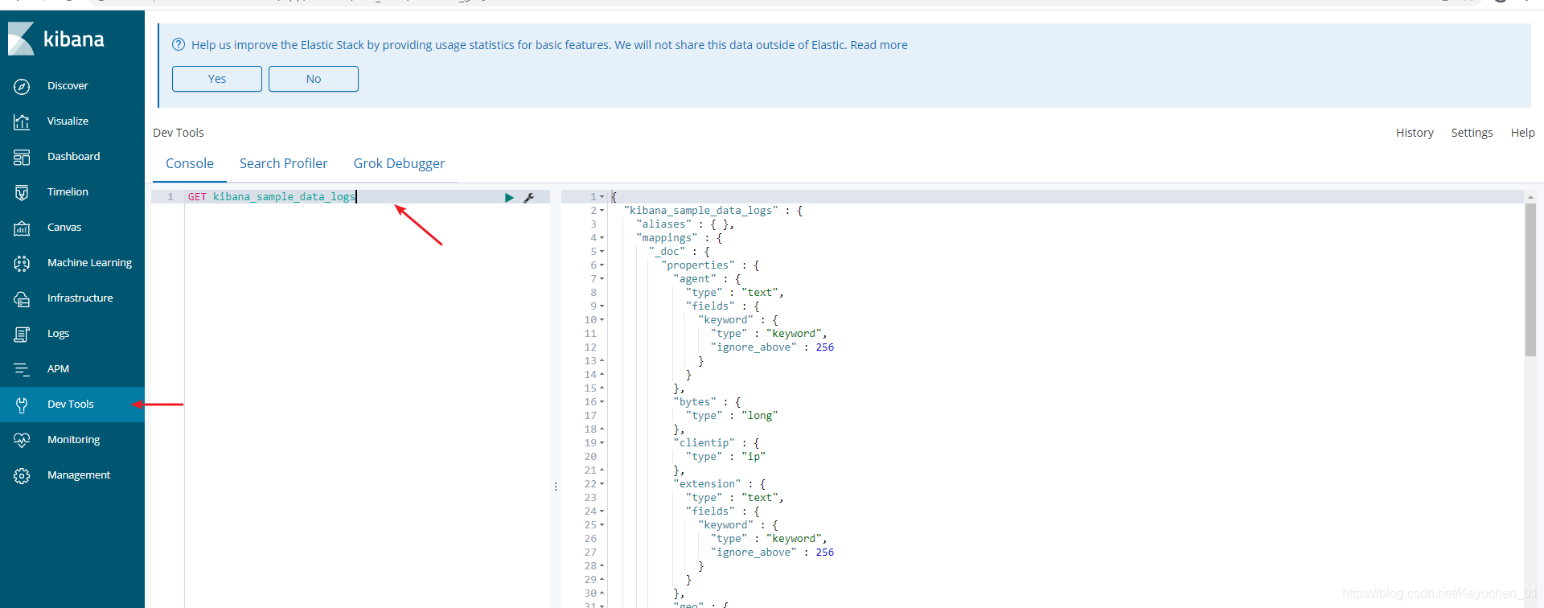Image resolution: width=1544 pixels, height=608 pixels.
Task: Run request with green play icon
Action: [x=509, y=197]
